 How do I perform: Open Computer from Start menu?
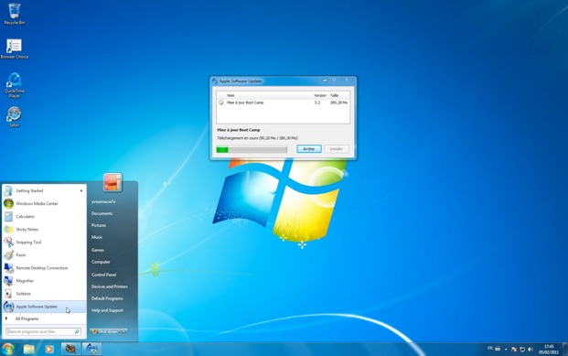101,262
